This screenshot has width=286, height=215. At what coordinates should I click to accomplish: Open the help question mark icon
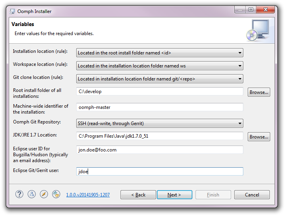click(19, 194)
